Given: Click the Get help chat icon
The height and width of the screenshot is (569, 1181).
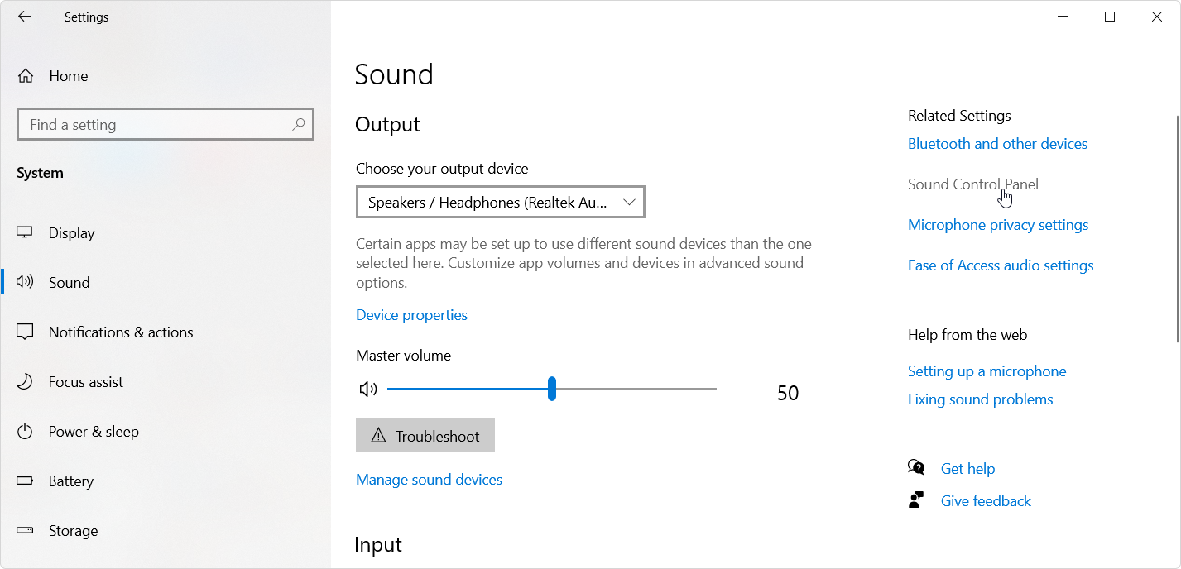Looking at the screenshot, I should pyautogui.click(x=916, y=468).
